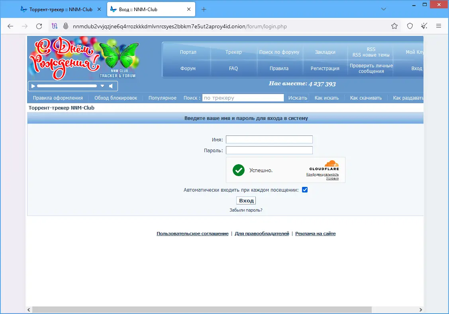Open Пользовательское соглашение link

(192, 234)
